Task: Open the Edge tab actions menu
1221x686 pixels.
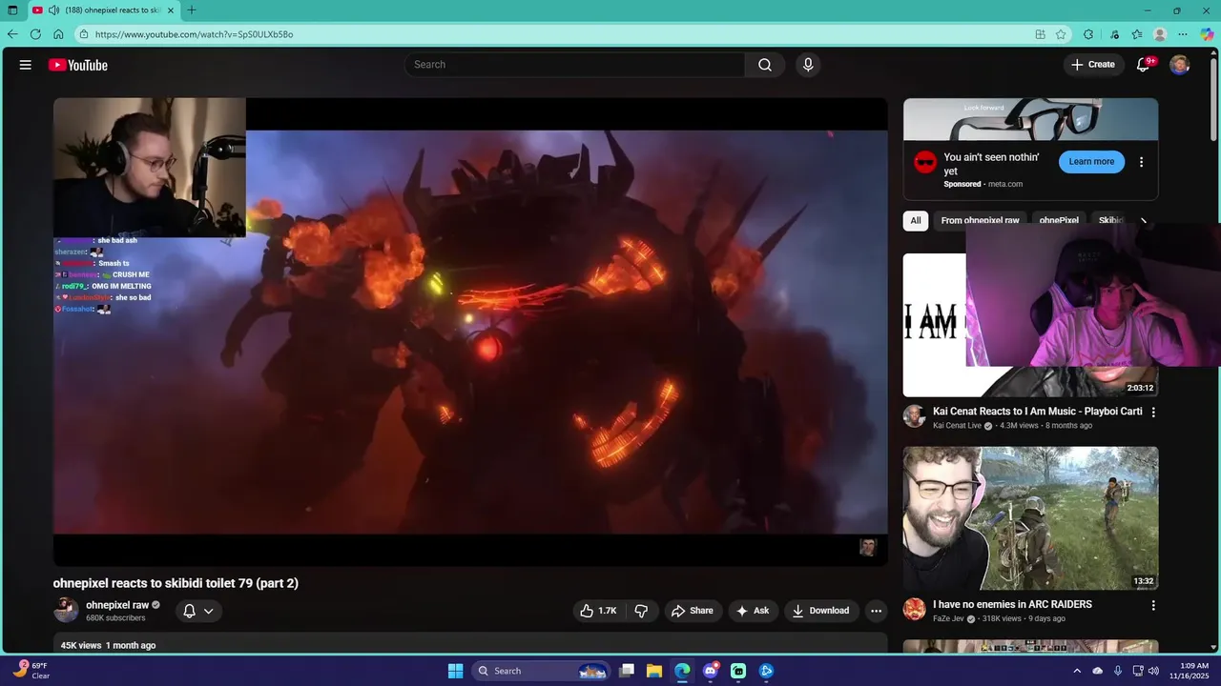Action: point(12,10)
